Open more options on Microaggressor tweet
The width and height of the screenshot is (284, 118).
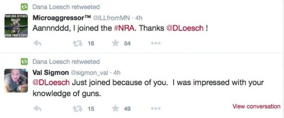click(155, 43)
